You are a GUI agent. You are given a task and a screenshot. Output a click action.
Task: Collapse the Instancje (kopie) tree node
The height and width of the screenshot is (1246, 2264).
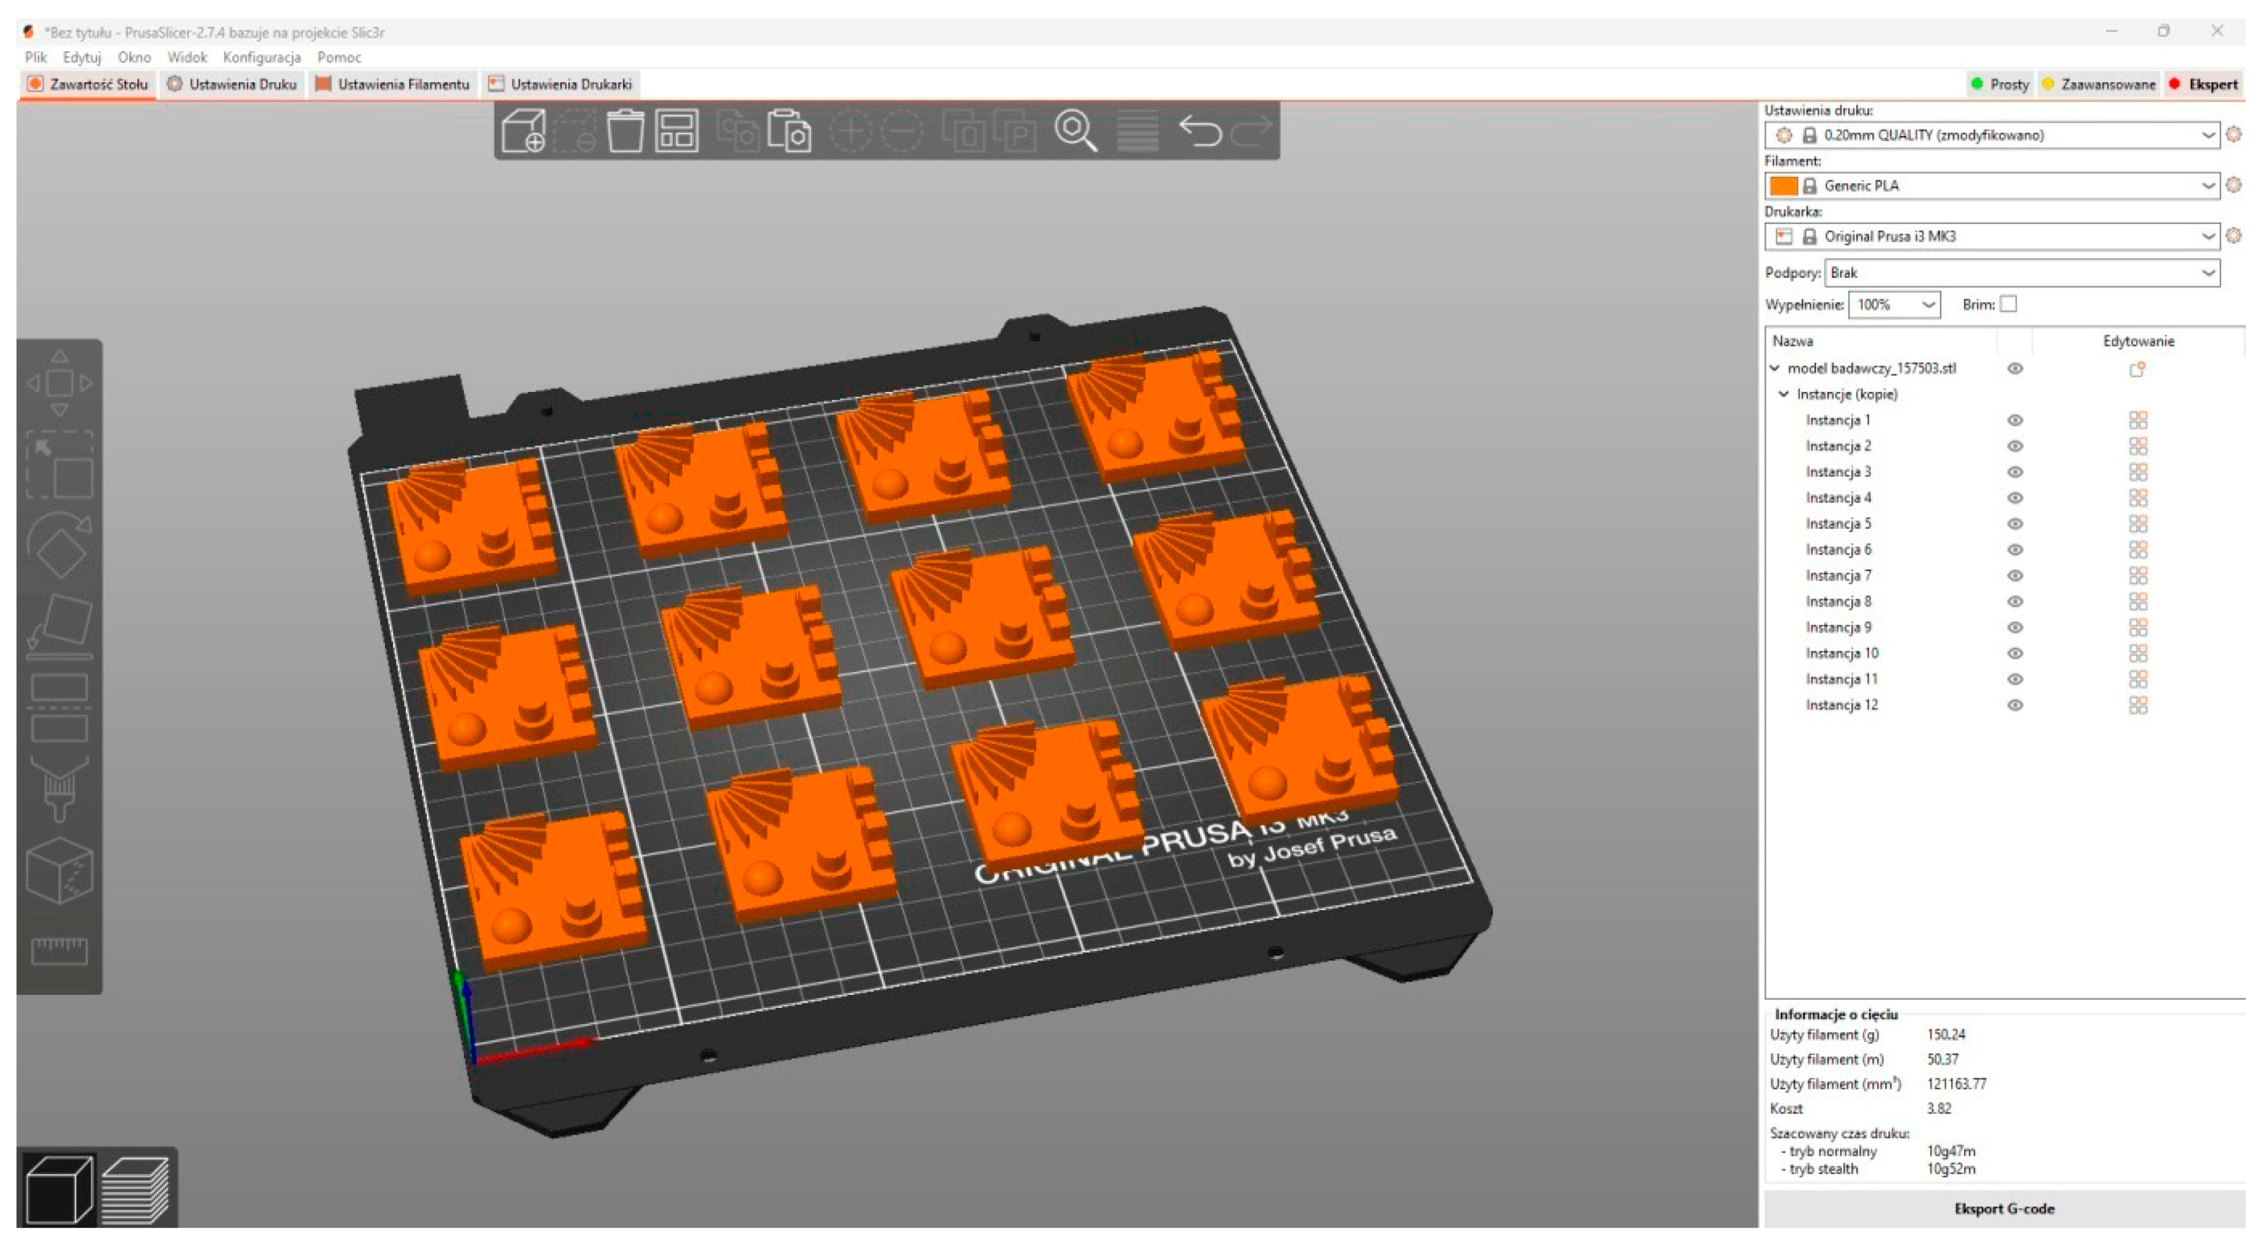point(1783,394)
